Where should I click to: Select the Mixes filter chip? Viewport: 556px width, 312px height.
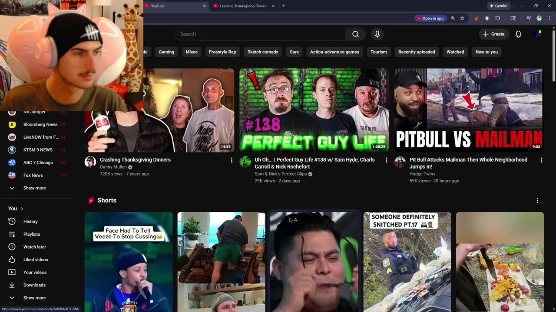click(192, 52)
